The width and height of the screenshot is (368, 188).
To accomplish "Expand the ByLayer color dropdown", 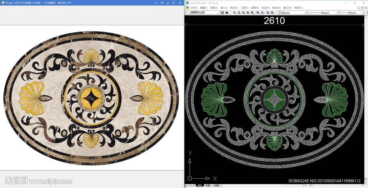I will pyautogui.click(x=305, y=13).
